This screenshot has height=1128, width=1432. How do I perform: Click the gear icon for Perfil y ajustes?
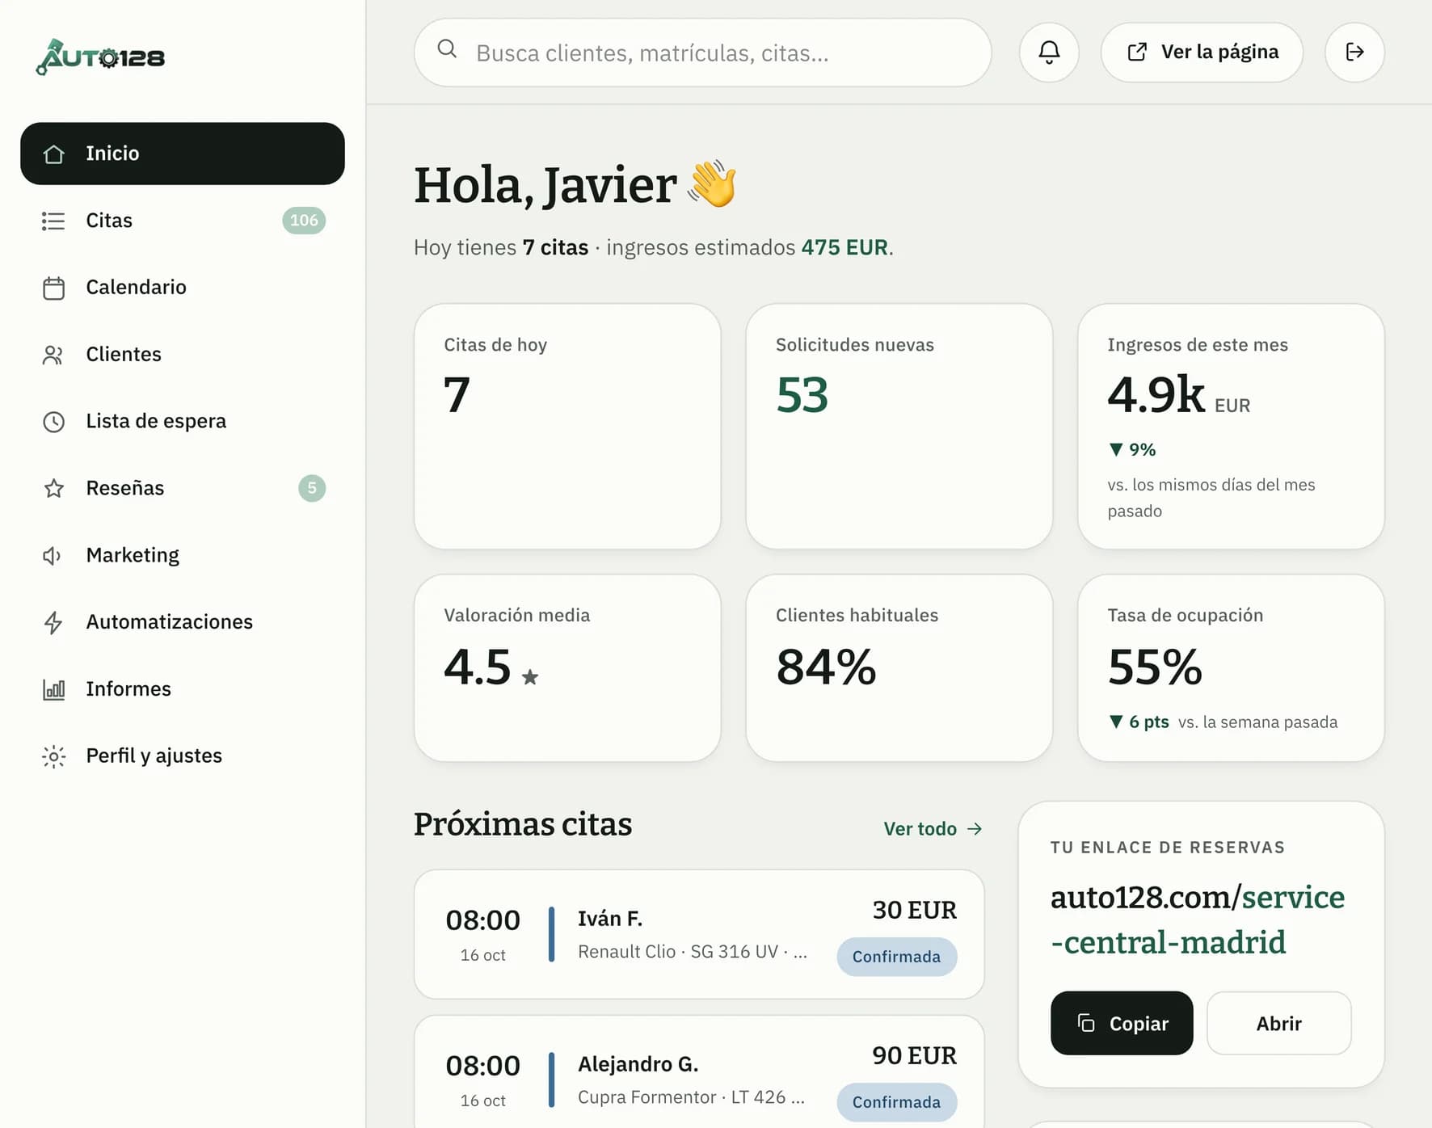point(53,756)
